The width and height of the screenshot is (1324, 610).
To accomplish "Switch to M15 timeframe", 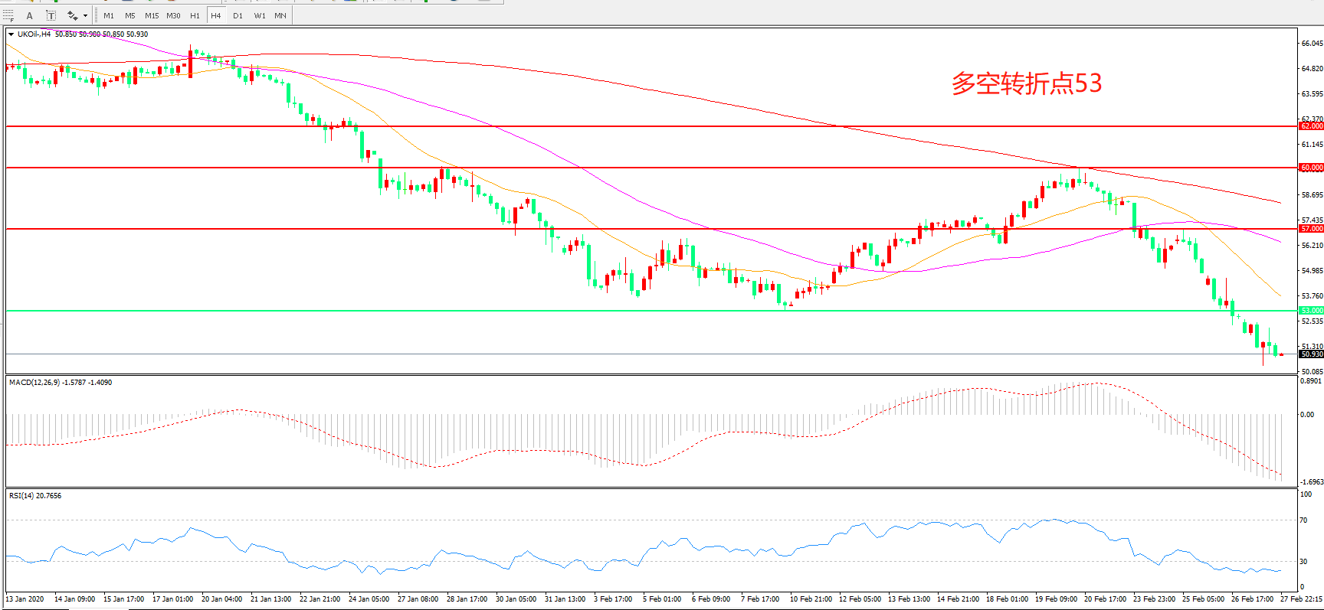I will point(152,15).
